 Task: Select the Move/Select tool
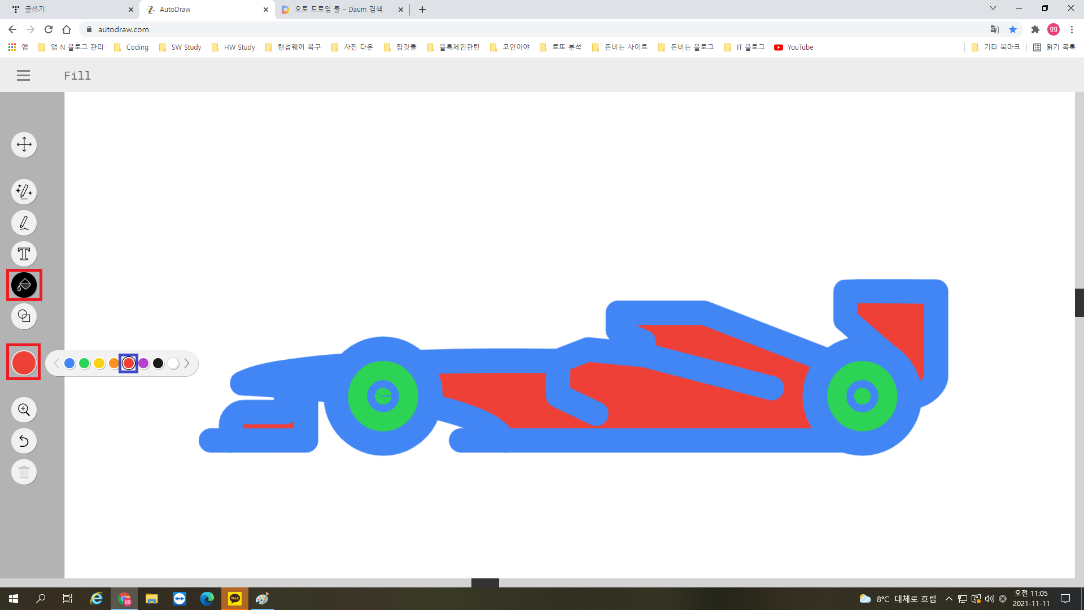(x=24, y=145)
